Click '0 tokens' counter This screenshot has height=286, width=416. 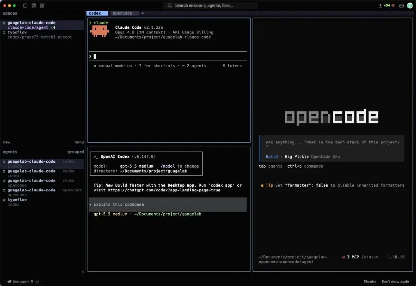tap(232, 66)
